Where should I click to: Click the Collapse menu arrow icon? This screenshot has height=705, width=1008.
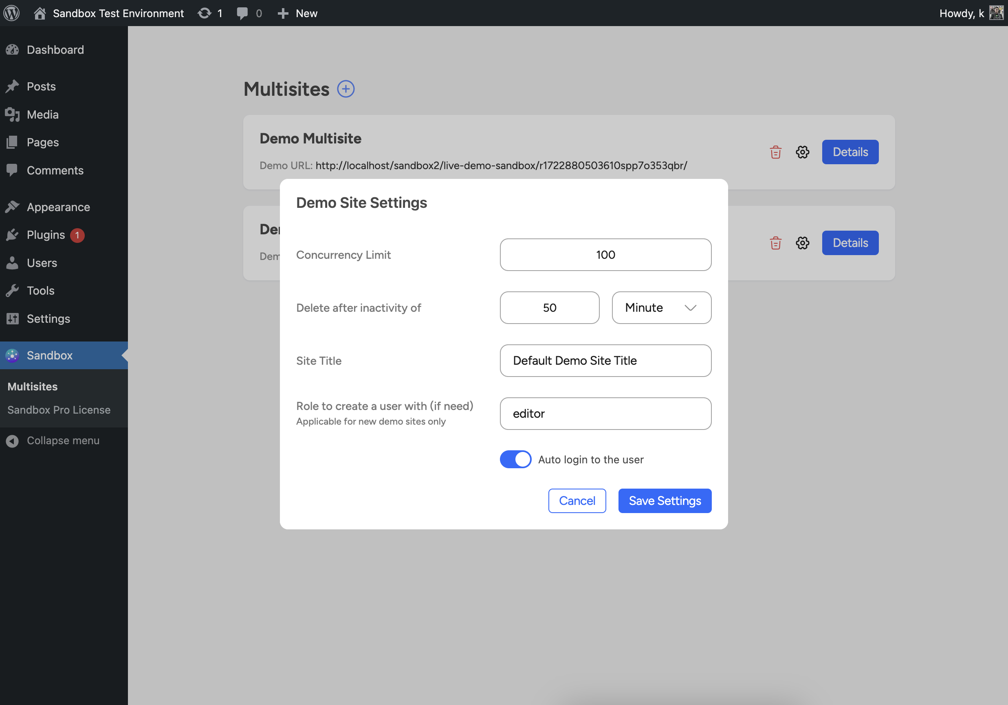coord(12,441)
